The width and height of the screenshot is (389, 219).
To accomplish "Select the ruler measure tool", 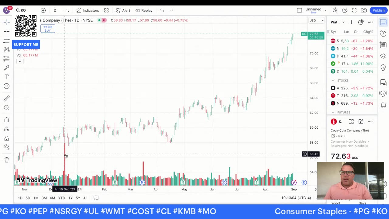I will coord(6,98).
